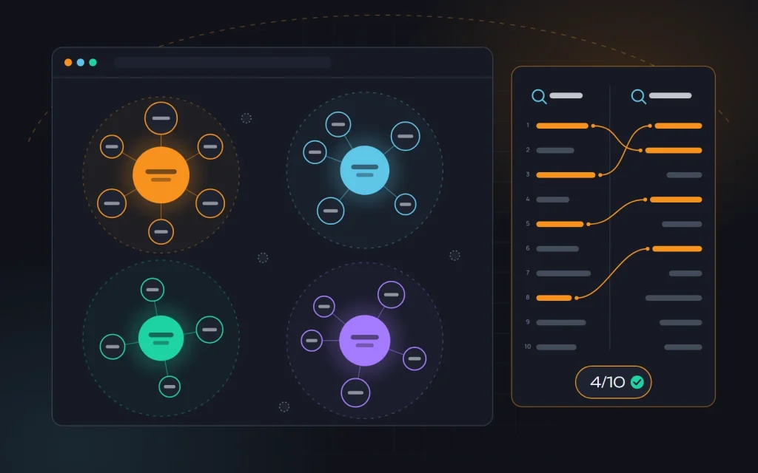The image size is (758, 473).
Task: Click lower-left satellite node of blue cluster
Action: (331, 211)
